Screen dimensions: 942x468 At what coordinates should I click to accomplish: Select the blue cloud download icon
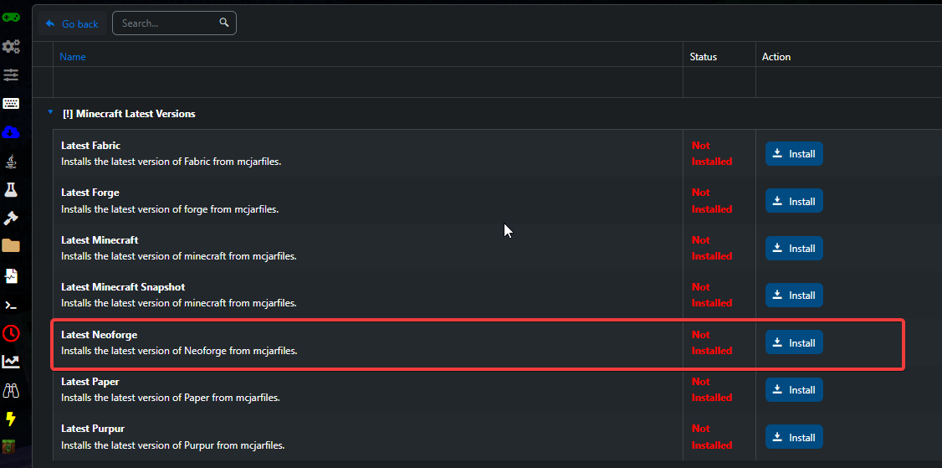(11, 132)
